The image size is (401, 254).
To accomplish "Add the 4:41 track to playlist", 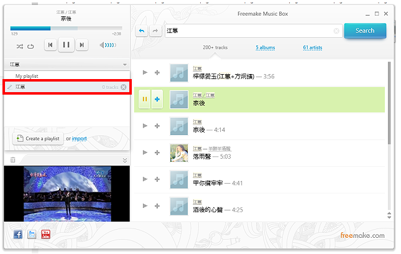I will [x=157, y=179].
